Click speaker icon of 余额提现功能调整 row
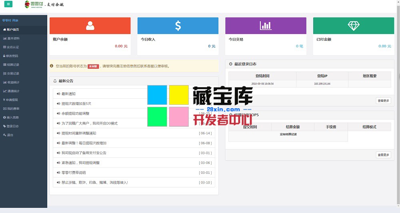 coord(58,113)
